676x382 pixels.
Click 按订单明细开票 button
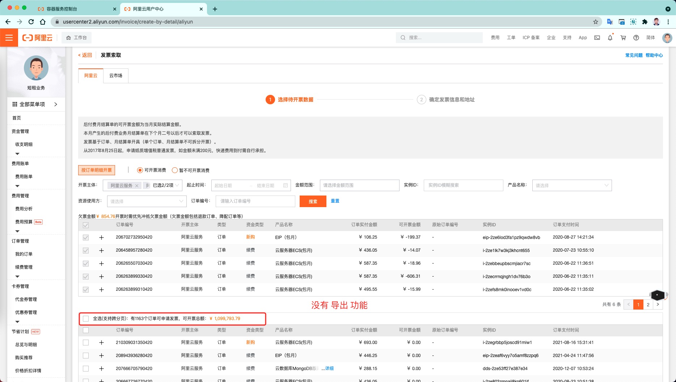coord(97,170)
